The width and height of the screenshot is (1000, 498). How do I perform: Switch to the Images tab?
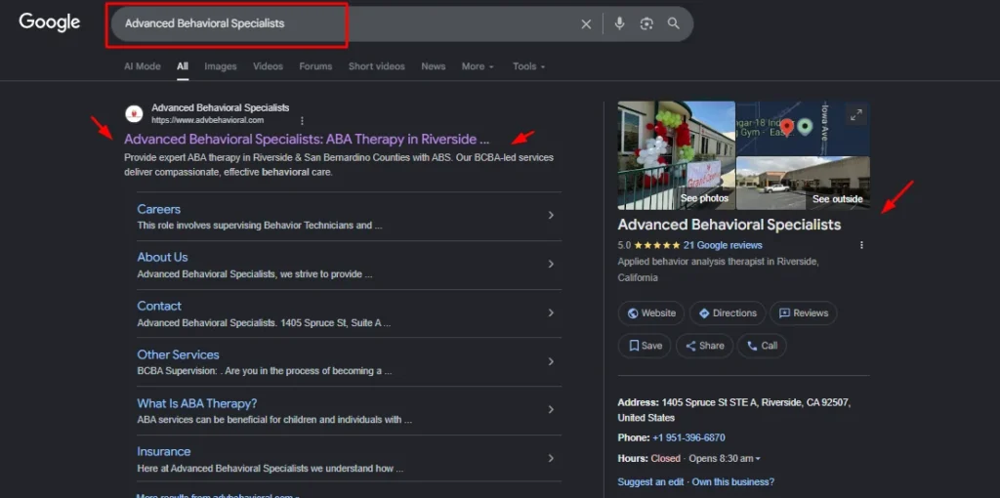point(221,66)
